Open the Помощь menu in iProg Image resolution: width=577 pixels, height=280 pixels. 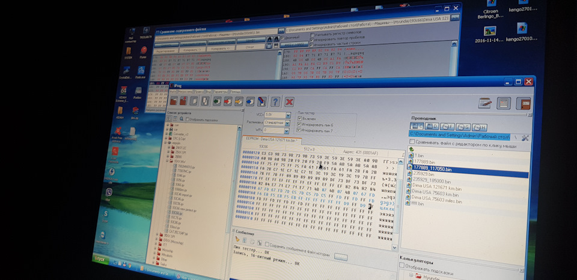(x=236, y=91)
